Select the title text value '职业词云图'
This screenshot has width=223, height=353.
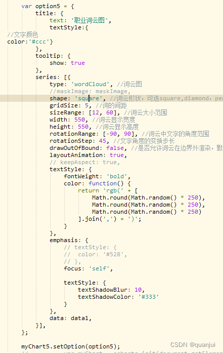click(90, 20)
